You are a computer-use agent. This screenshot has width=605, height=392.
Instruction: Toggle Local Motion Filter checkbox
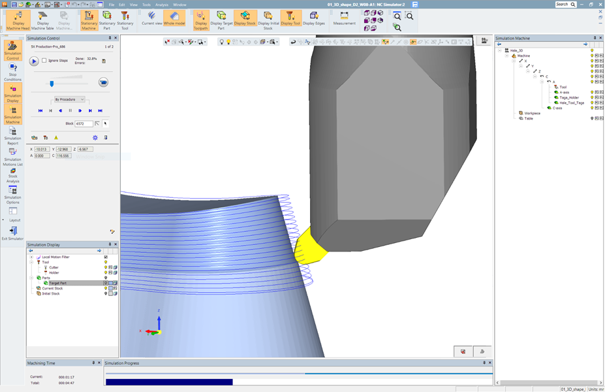click(106, 257)
